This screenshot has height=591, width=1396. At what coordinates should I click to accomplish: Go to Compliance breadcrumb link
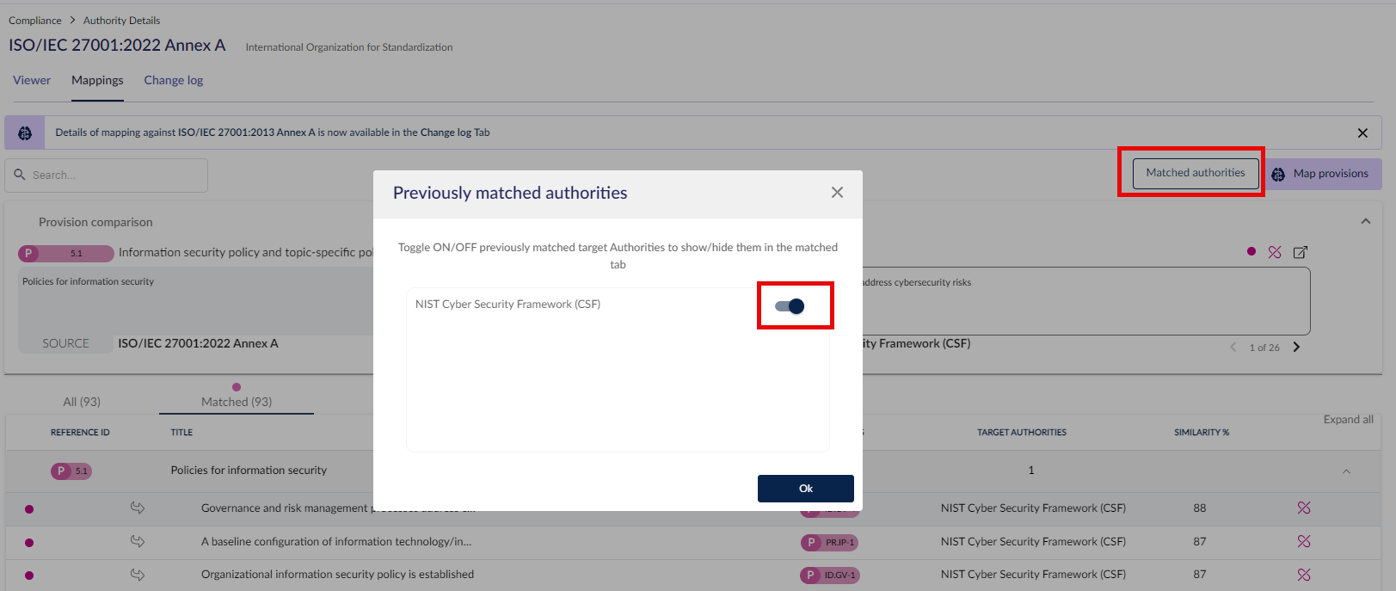click(35, 21)
